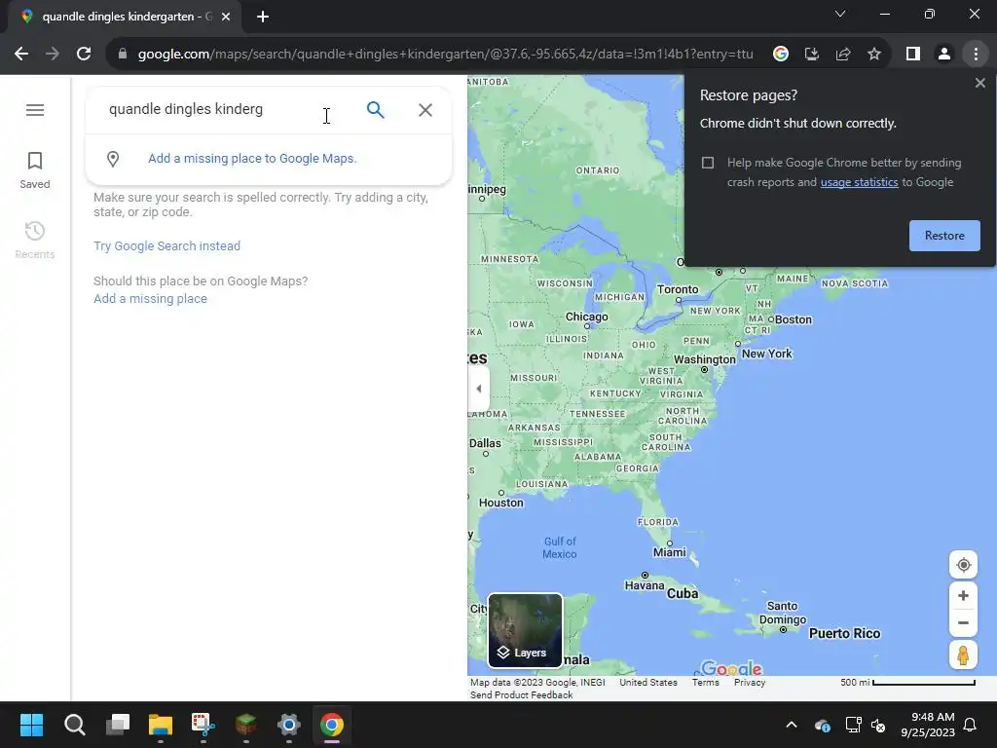Show hidden system tray icons
The width and height of the screenshot is (997, 748).
791,725
